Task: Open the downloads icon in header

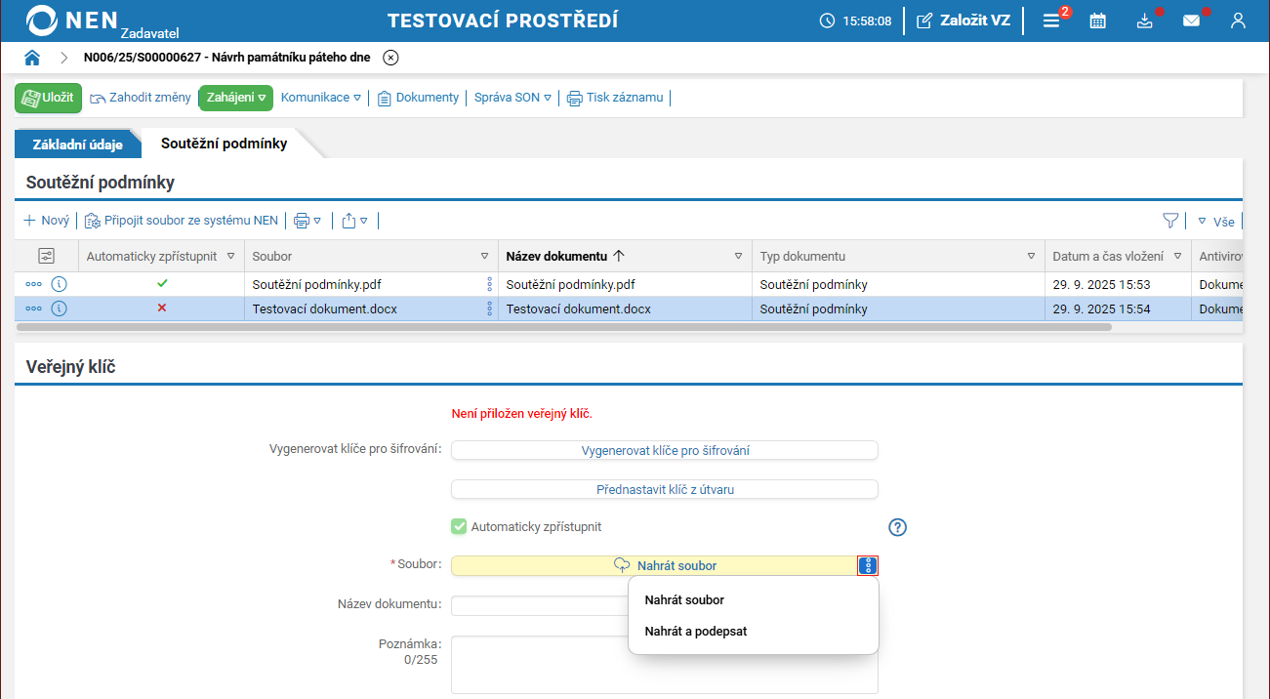Action: (1145, 21)
